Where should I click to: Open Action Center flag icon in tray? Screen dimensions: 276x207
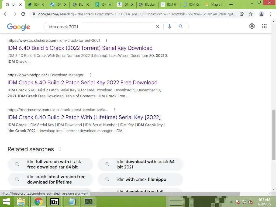[237, 202]
